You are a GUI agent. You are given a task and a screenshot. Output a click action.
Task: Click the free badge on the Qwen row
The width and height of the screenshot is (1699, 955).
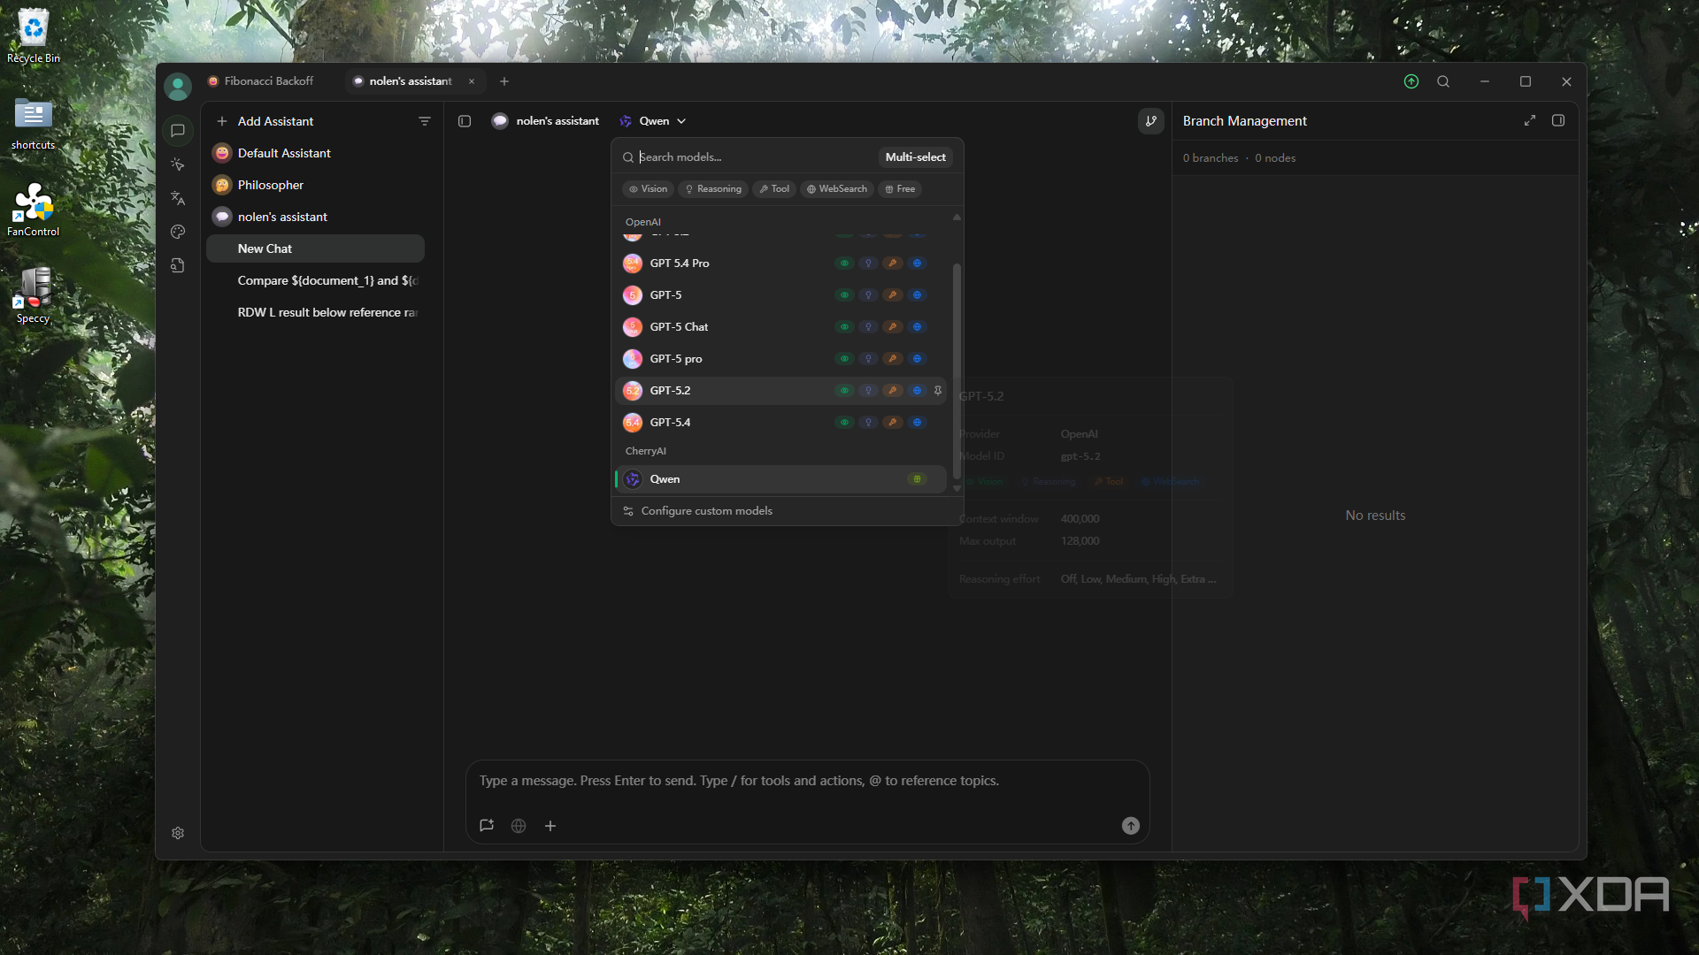(x=917, y=478)
